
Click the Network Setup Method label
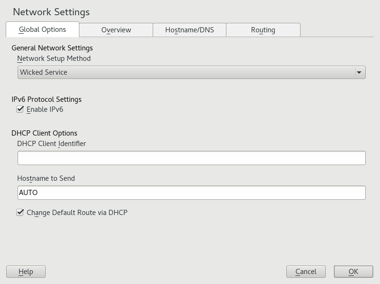click(54, 59)
